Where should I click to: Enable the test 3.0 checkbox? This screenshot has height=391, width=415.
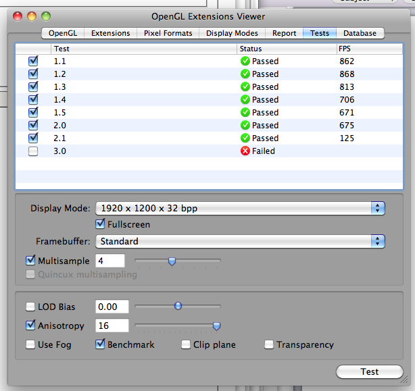[x=33, y=151]
